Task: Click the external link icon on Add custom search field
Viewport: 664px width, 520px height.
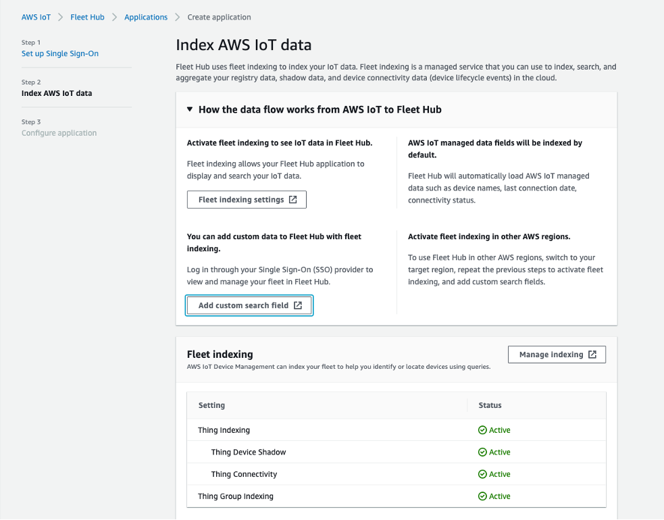Action: 297,305
